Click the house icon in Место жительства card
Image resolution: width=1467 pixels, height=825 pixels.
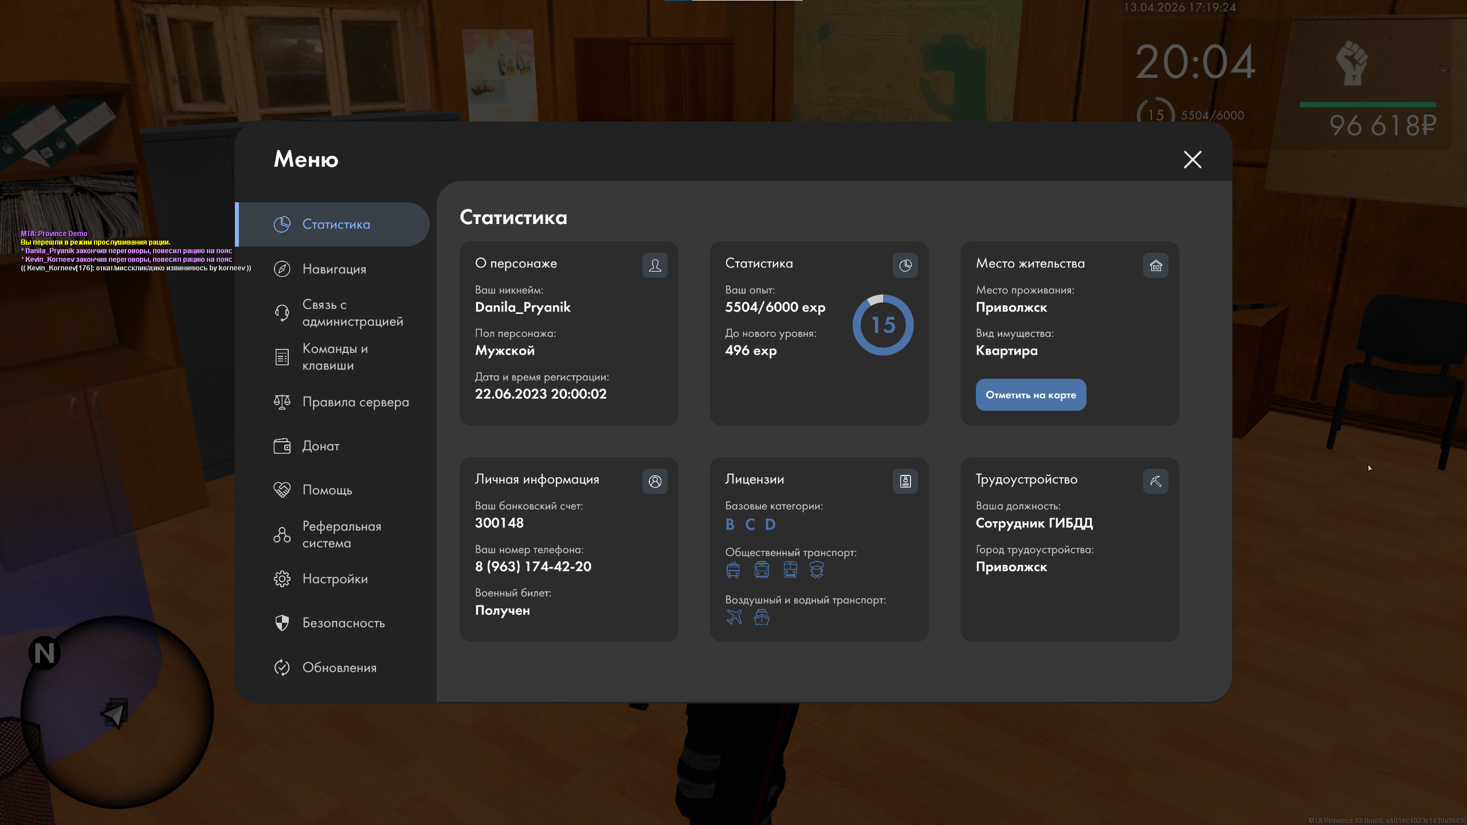coord(1155,265)
